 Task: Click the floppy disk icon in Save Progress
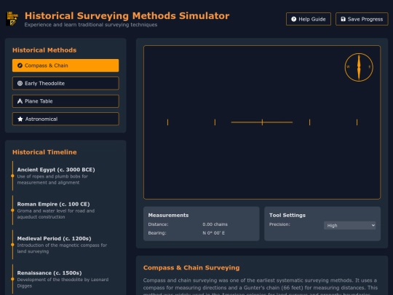click(x=343, y=19)
